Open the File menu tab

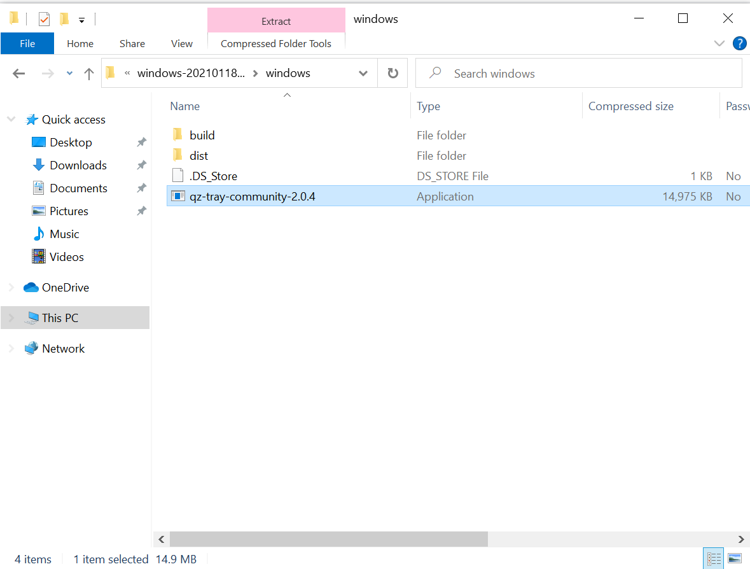point(27,43)
